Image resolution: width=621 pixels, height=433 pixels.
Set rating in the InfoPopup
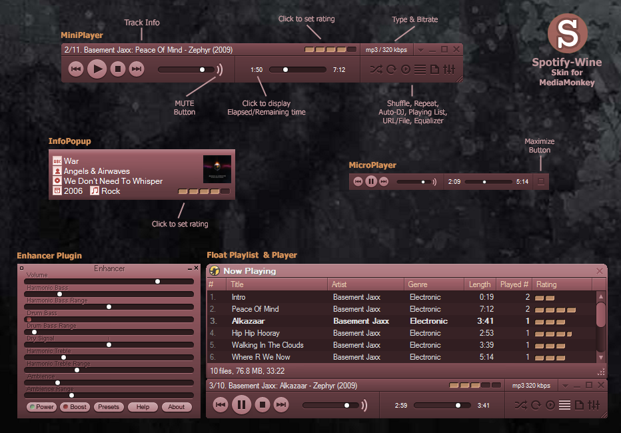(204, 192)
